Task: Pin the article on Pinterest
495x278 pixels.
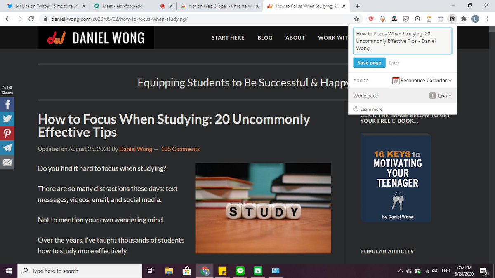Action: click(7, 133)
